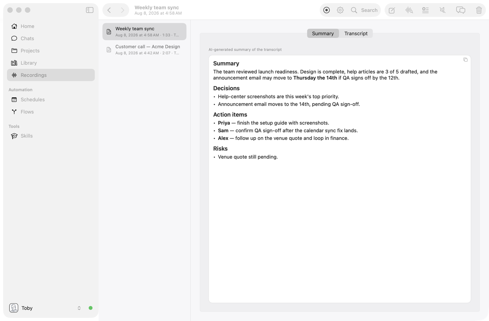Open Projects in the sidebar

coord(51,50)
